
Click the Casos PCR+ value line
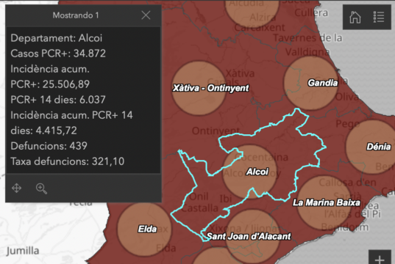pos(58,54)
